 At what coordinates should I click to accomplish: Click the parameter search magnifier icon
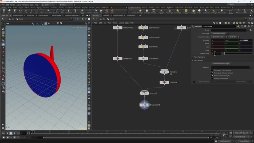tap(245, 26)
